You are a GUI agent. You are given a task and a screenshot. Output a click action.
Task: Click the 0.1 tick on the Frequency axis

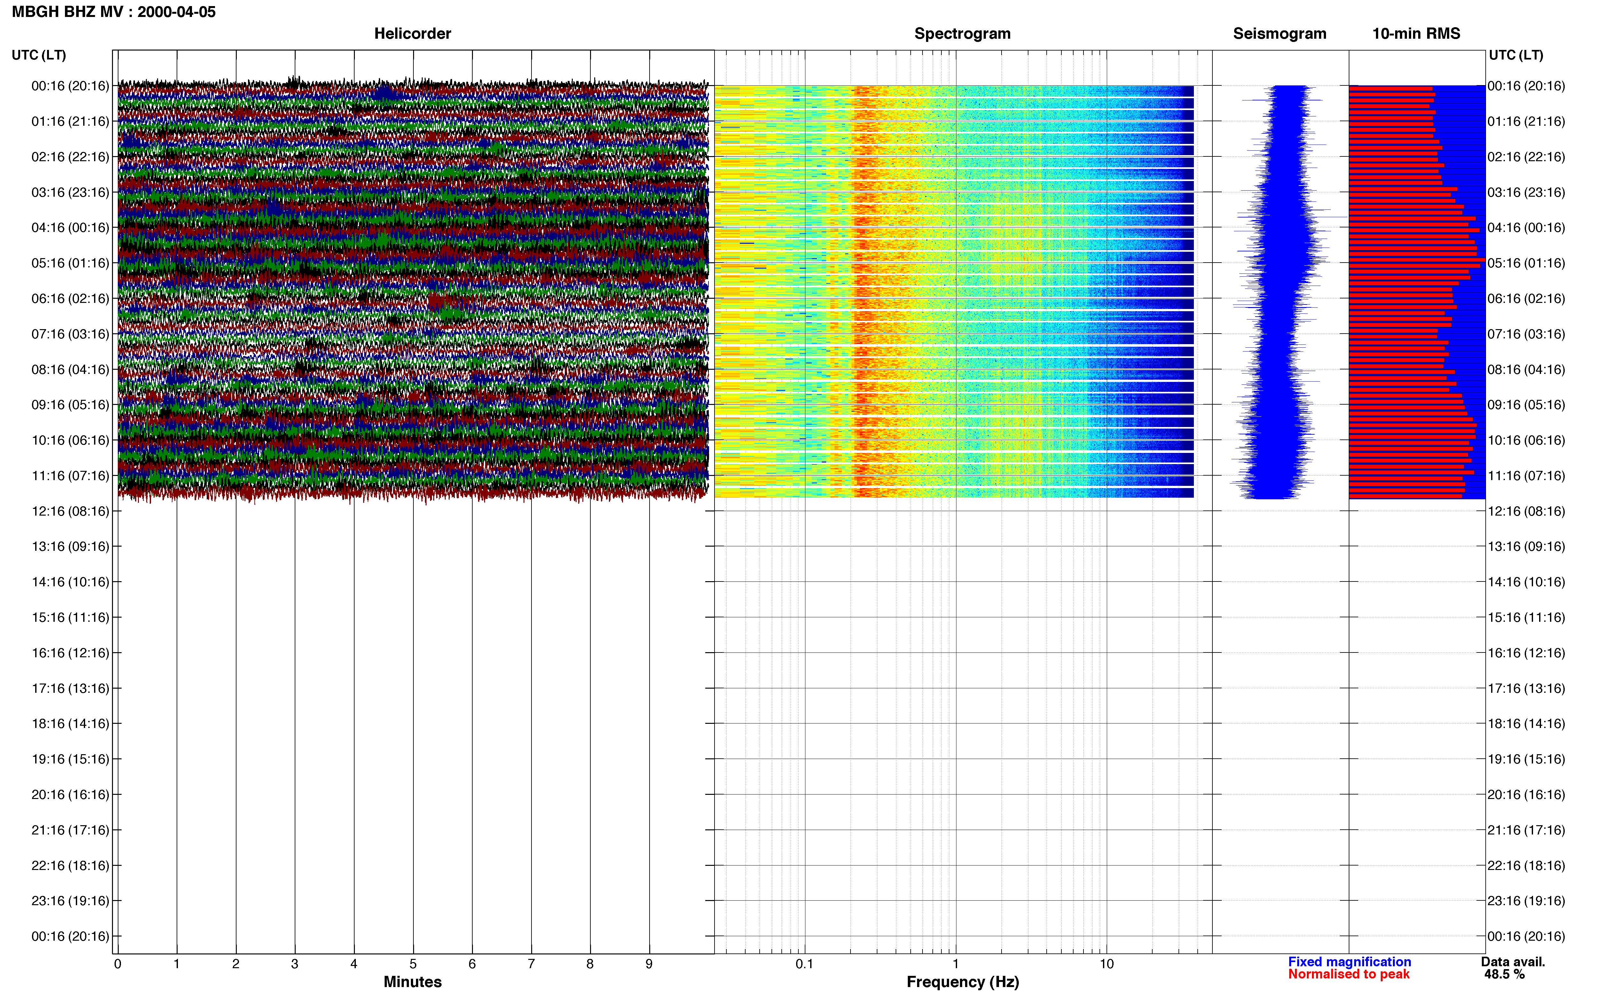click(804, 964)
